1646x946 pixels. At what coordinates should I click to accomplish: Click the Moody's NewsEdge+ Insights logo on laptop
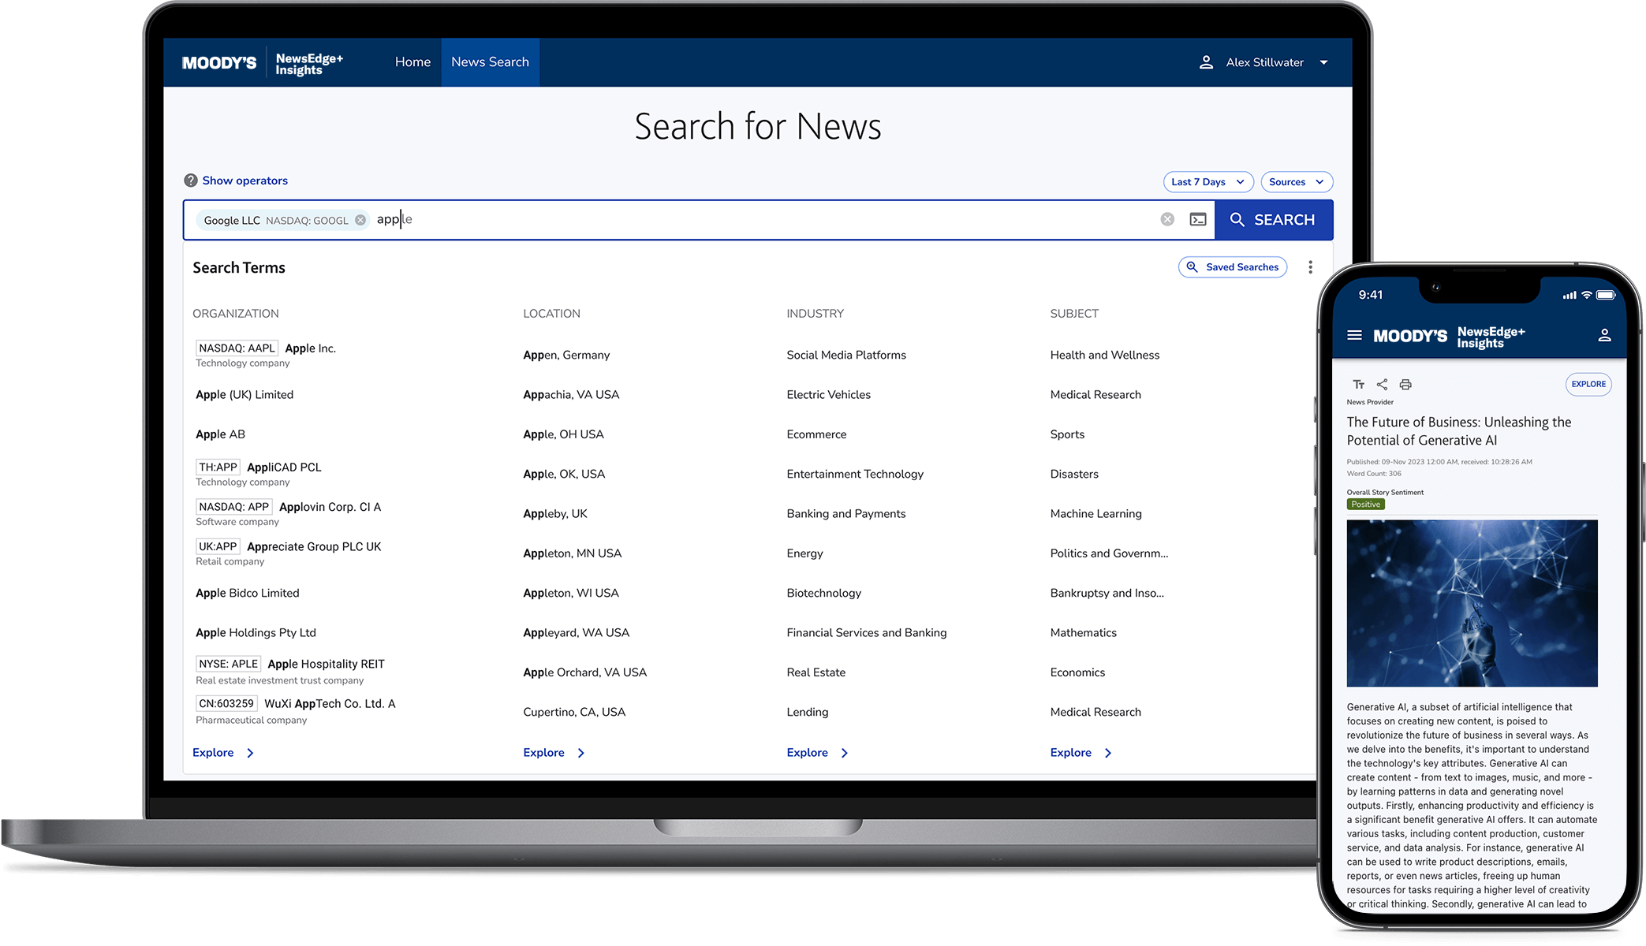click(263, 63)
